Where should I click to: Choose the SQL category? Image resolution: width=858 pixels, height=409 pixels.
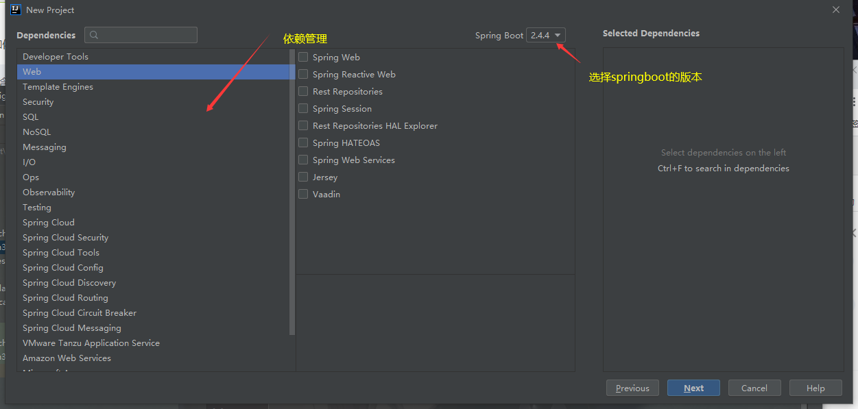click(154, 117)
